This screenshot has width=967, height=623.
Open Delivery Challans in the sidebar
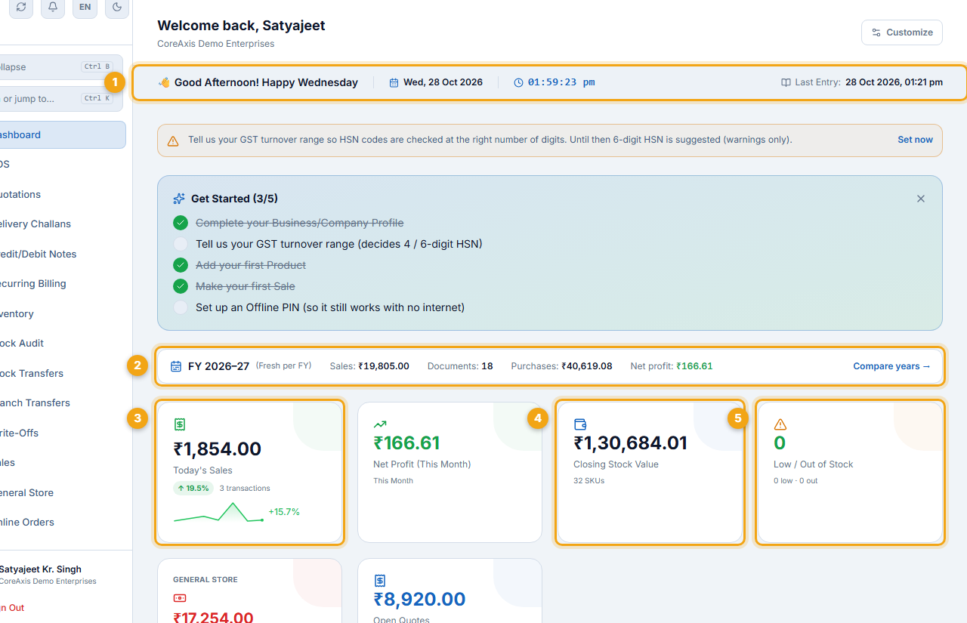(x=63, y=224)
